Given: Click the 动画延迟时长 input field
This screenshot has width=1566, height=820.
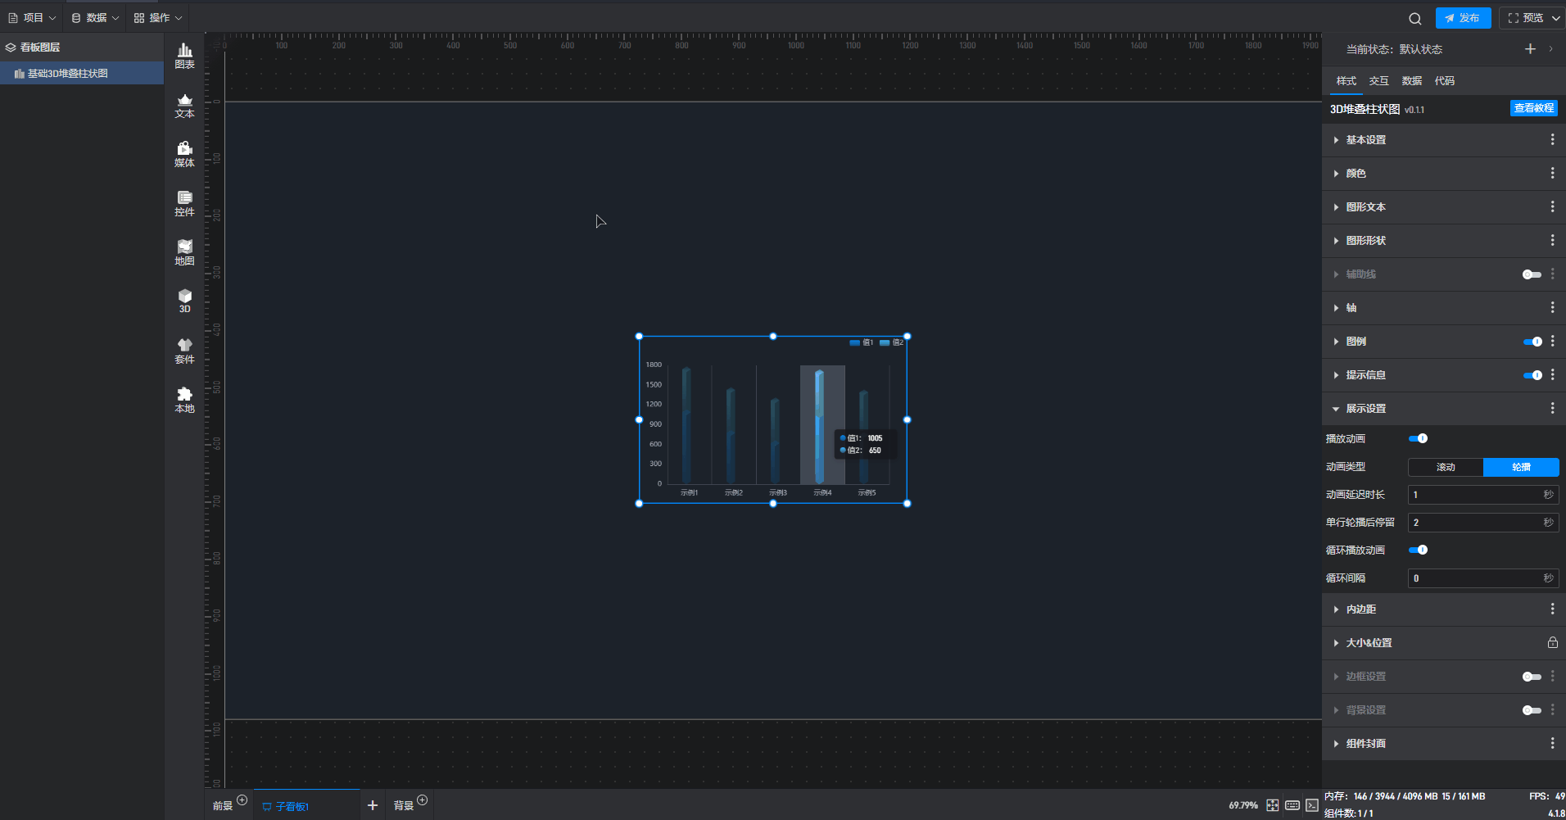Looking at the screenshot, I should click(x=1474, y=495).
